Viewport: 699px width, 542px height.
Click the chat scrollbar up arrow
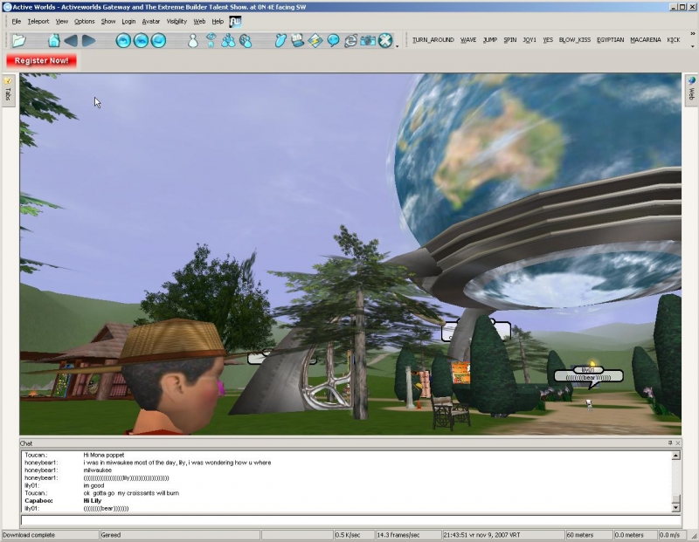(x=675, y=456)
